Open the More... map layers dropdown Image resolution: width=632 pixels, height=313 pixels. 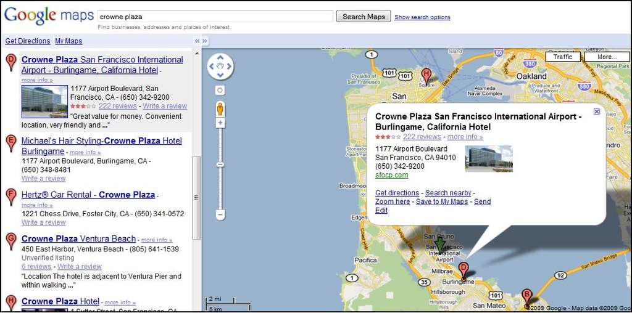tap(606, 57)
